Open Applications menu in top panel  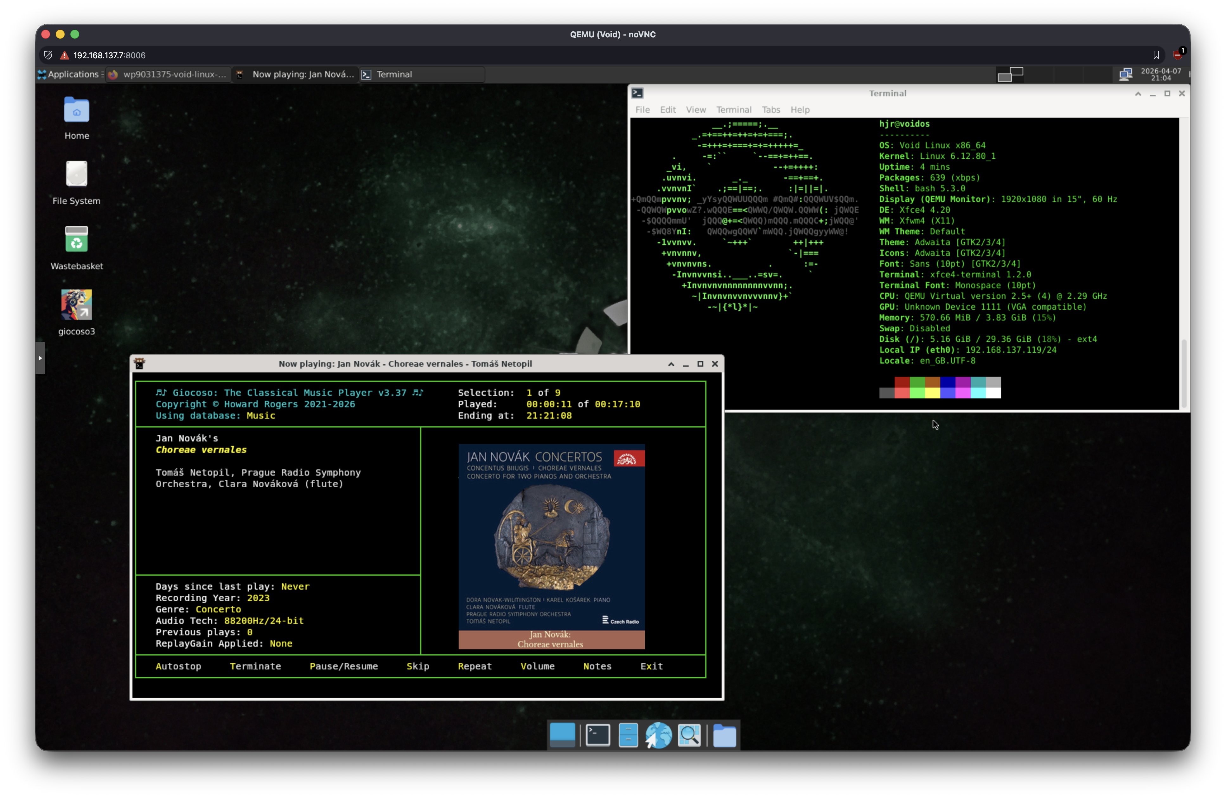tap(71, 74)
